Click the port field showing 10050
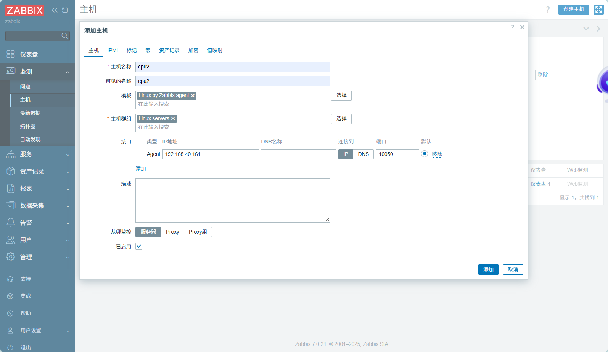 pyautogui.click(x=397, y=154)
